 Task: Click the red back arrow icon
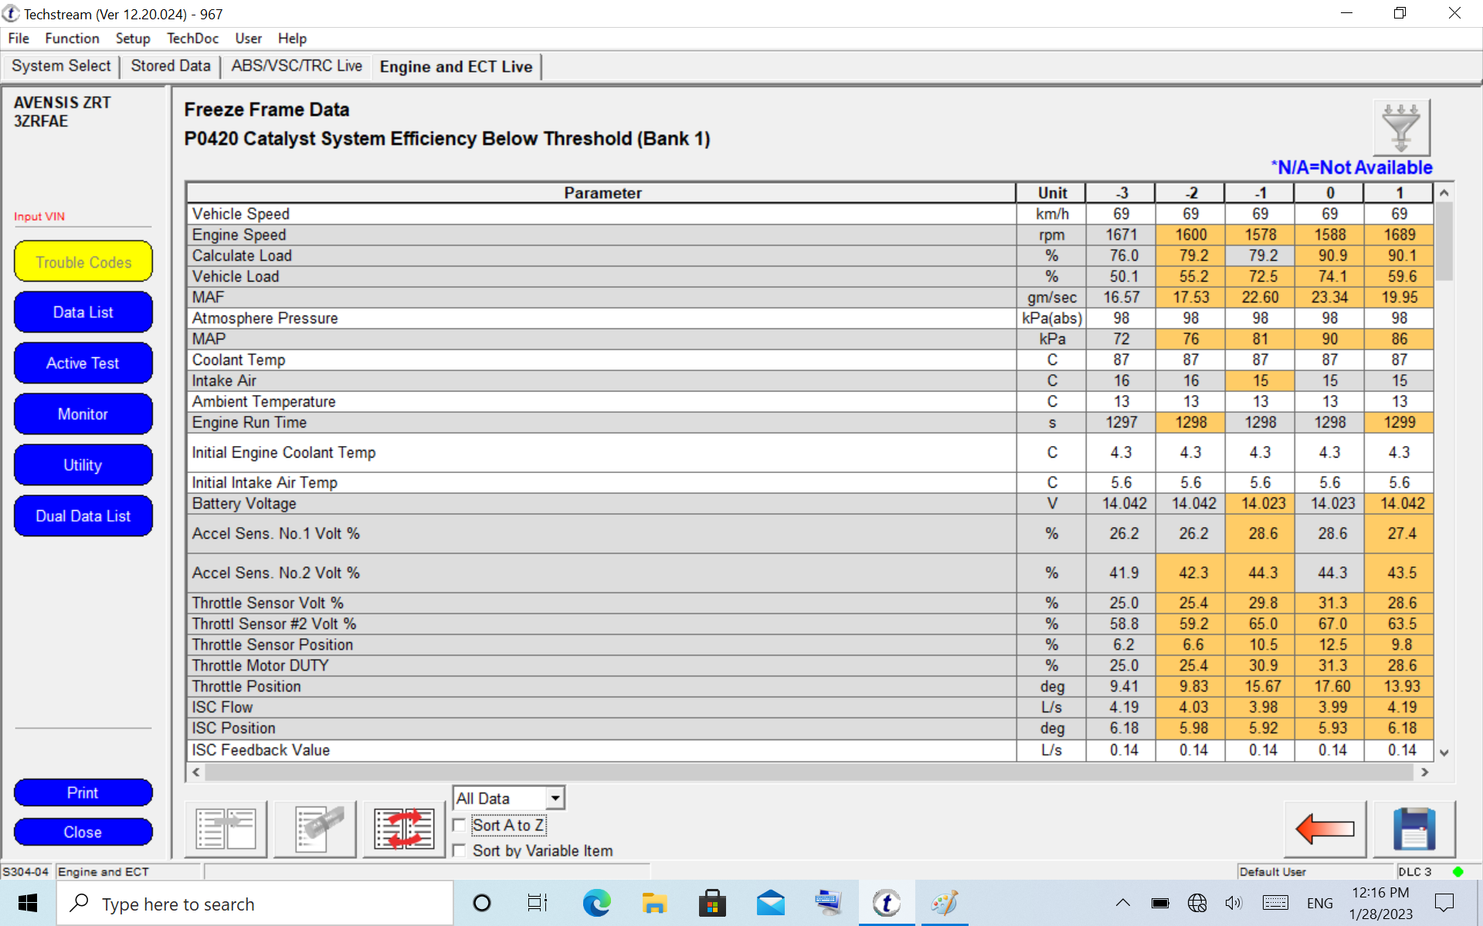[x=1325, y=829]
